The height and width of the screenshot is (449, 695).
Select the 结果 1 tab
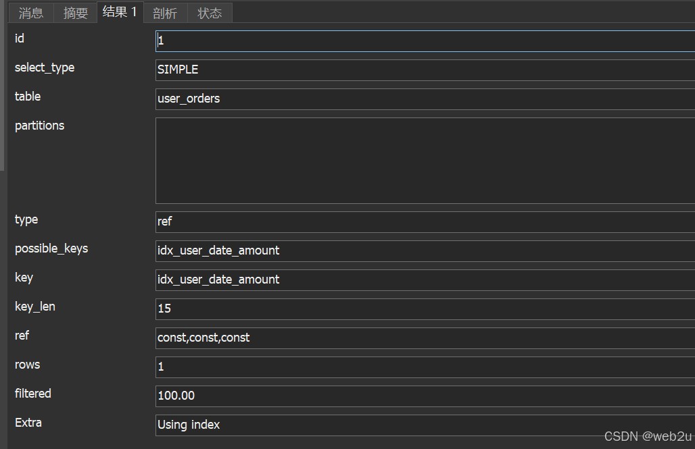pos(120,12)
